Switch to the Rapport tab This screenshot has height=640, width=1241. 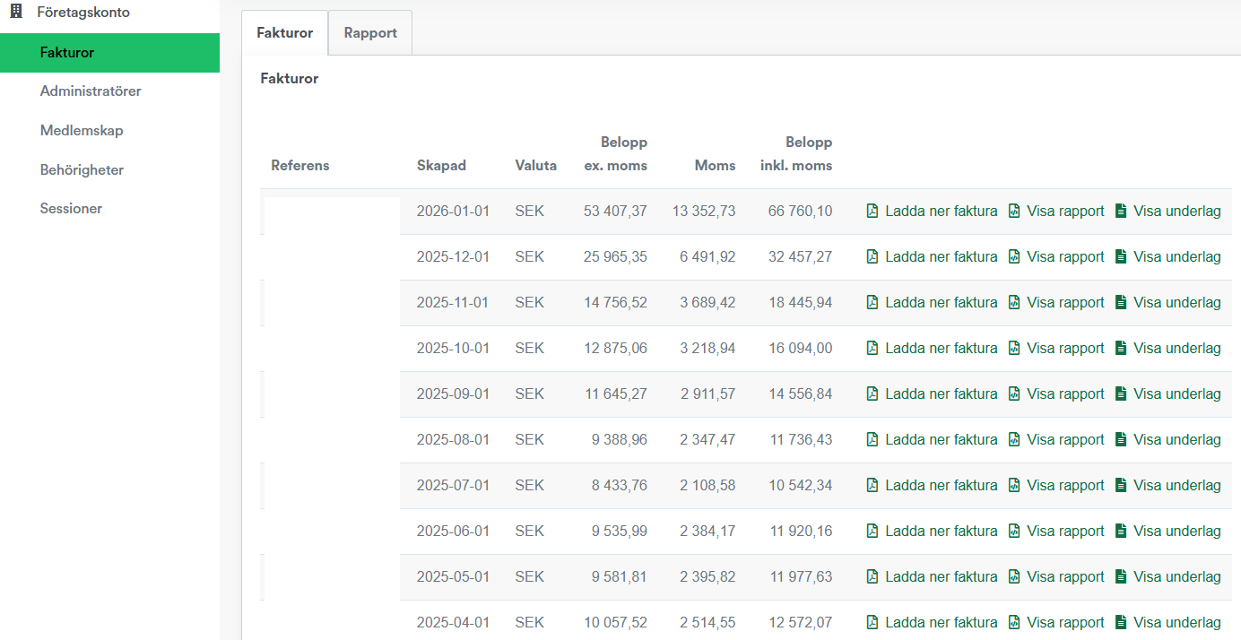click(x=370, y=33)
